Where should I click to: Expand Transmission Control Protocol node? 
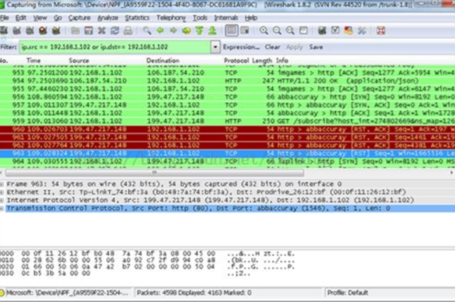click(2, 208)
